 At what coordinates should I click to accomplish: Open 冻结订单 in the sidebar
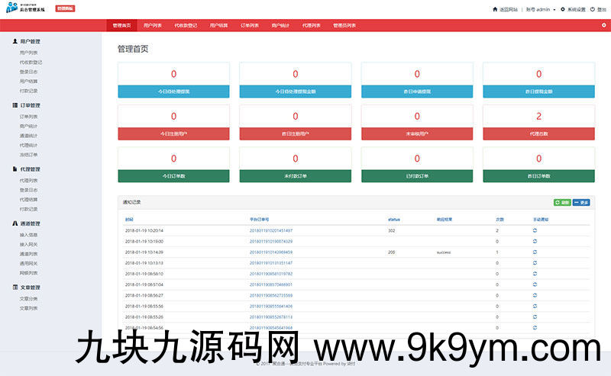(28, 154)
